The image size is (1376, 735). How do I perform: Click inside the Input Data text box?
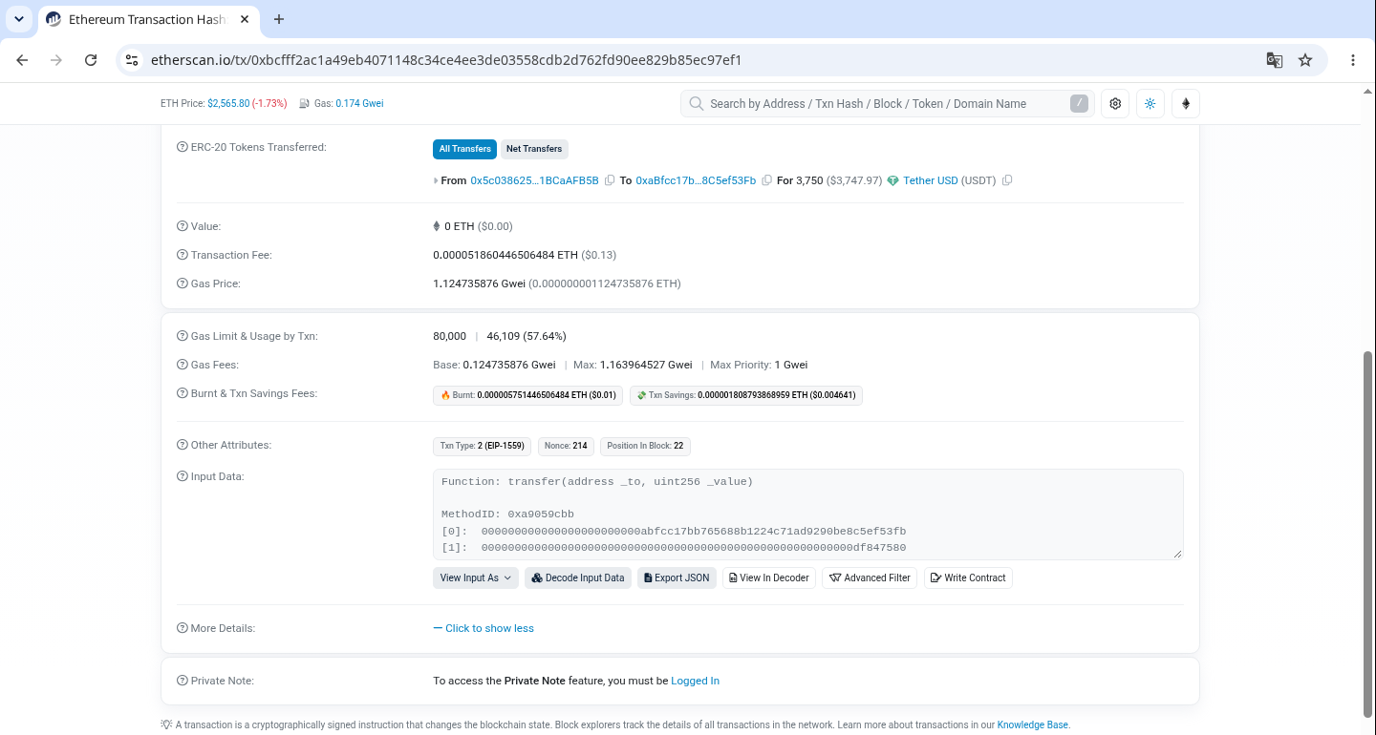[807, 514]
